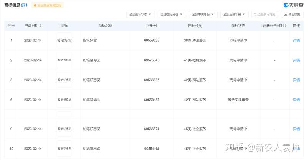The height and width of the screenshot is (160, 307).
Task: Open the 全部注册年份 dropdown
Action: point(234,14)
